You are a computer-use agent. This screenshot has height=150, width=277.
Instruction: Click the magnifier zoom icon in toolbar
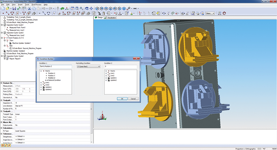(82, 9)
